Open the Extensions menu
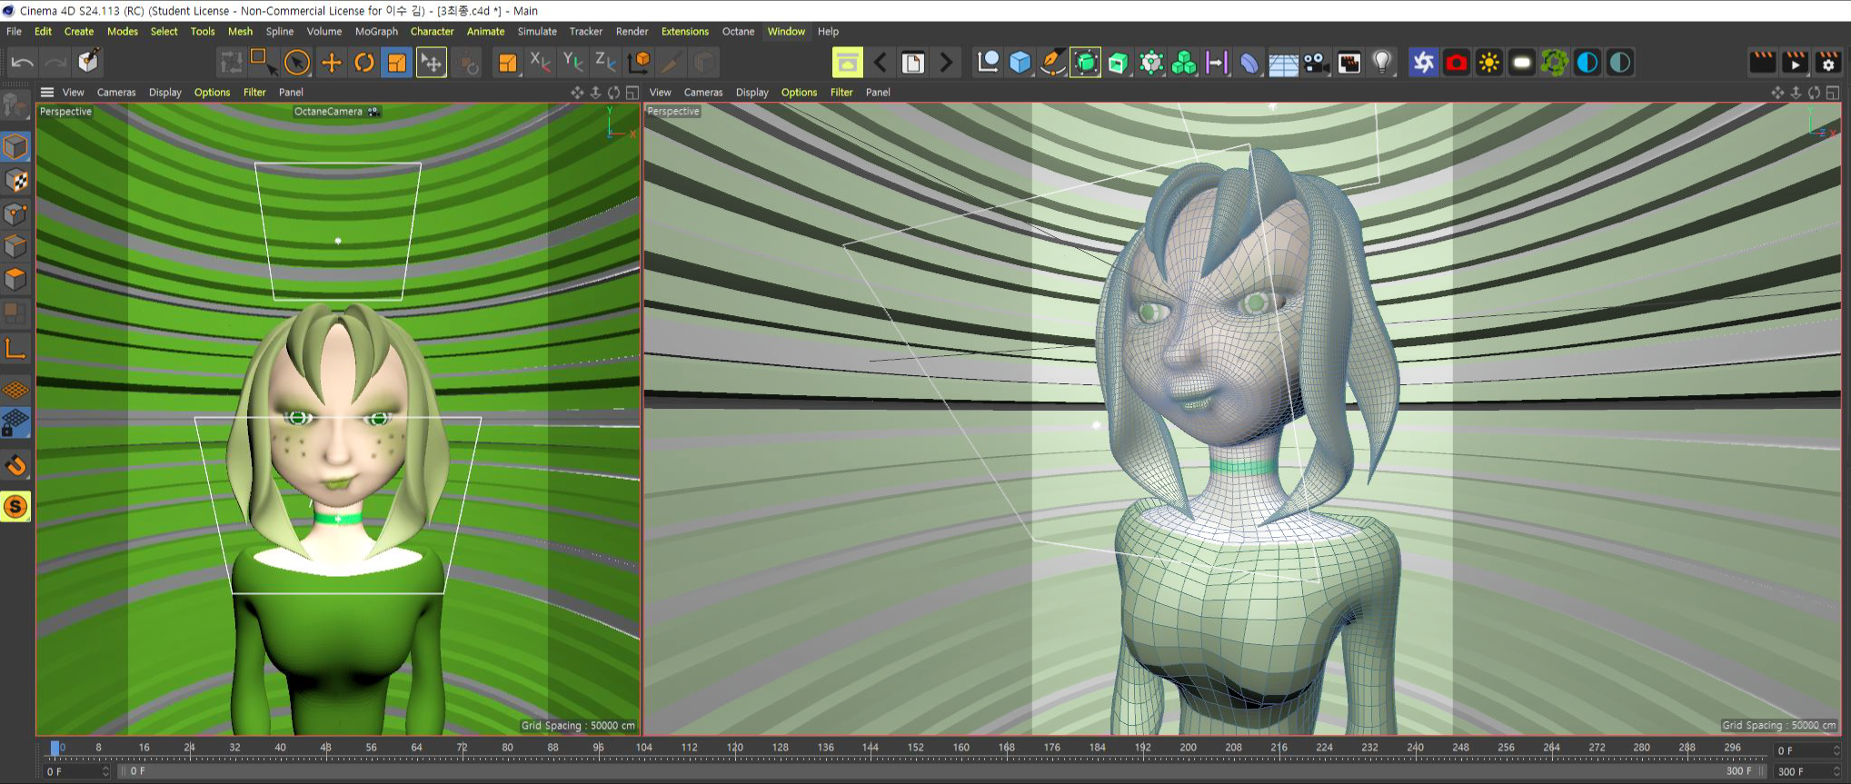 [x=684, y=31]
